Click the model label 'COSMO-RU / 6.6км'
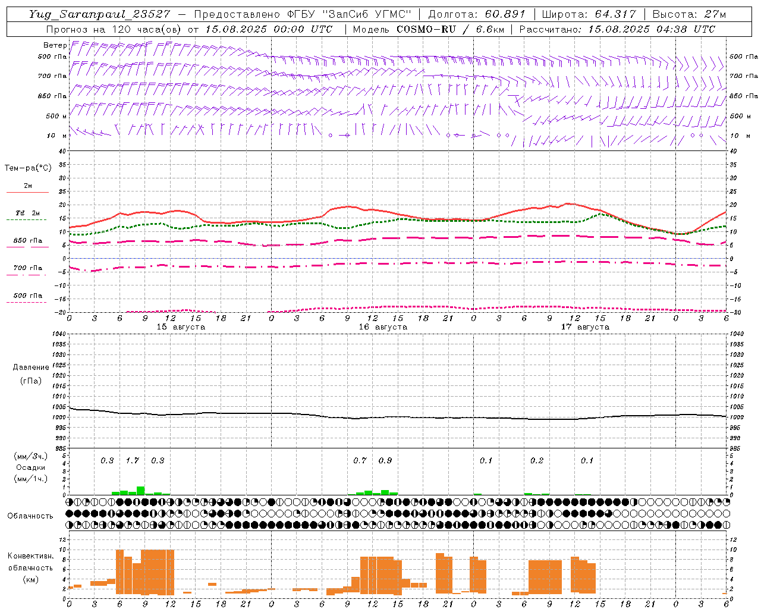 click(x=451, y=29)
